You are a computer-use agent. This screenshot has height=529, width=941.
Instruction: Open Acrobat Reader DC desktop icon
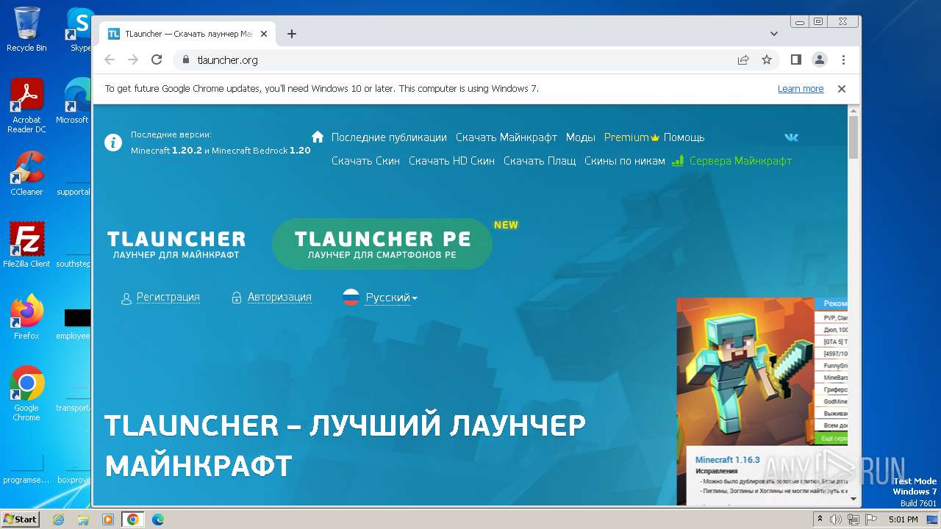26,106
